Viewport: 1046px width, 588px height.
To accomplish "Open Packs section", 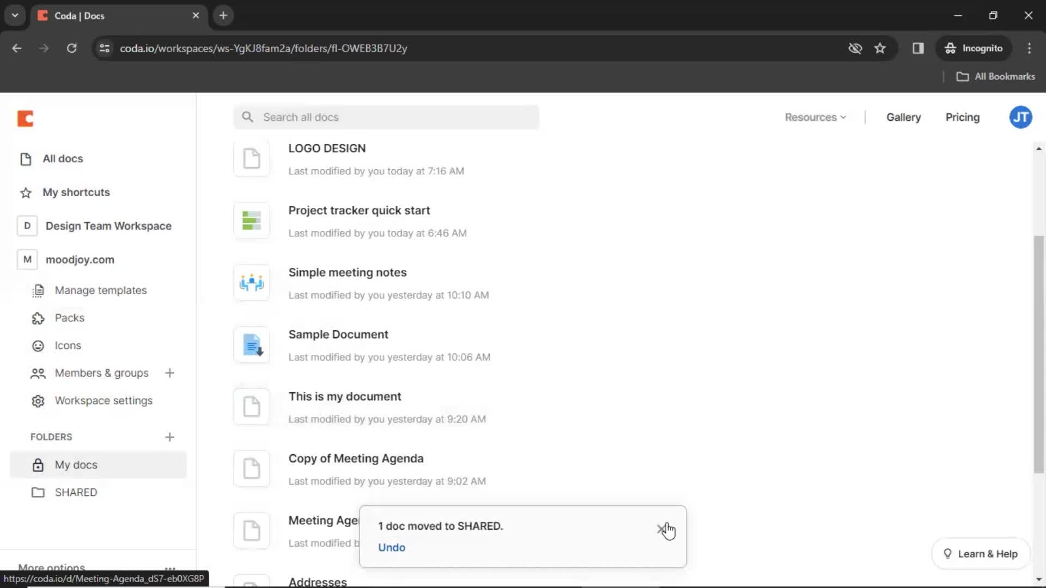I will point(70,317).
